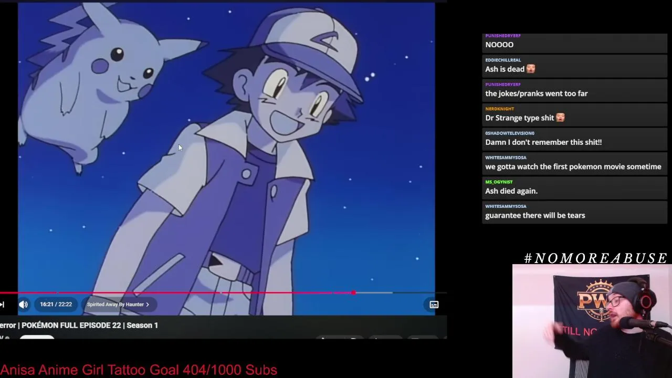
Task: Click the streamer webcam overlay
Action: pos(592,321)
